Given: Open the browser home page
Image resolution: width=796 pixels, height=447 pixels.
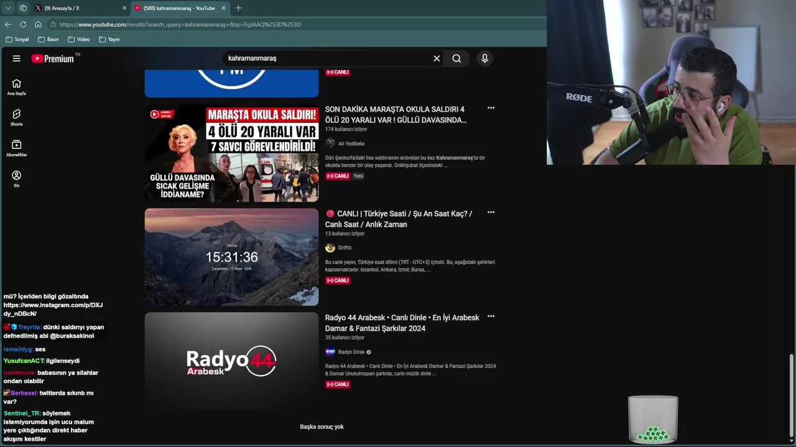Looking at the screenshot, I should click(38, 24).
